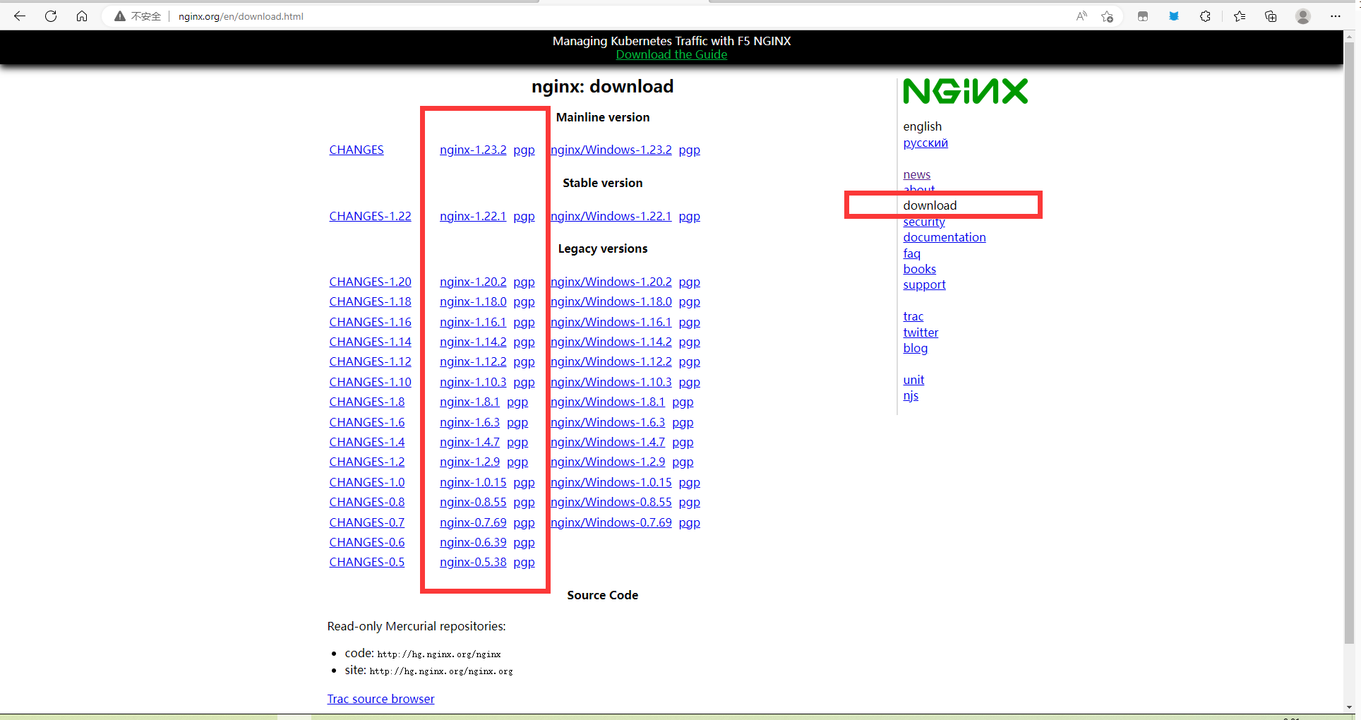This screenshot has height=720, width=1361.
Task: Open the favorites list icon
Action: [x=1240, y=16]
